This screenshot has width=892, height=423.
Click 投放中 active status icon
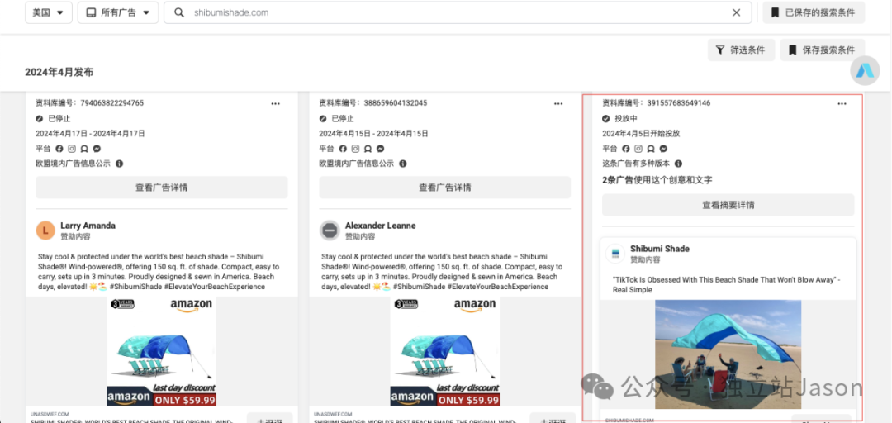(606, 119)
